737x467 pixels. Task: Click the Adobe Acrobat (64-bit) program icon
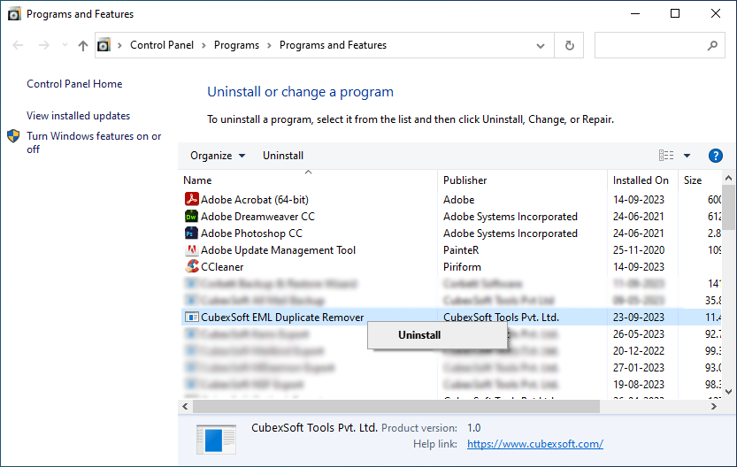[x=191, y=199]
